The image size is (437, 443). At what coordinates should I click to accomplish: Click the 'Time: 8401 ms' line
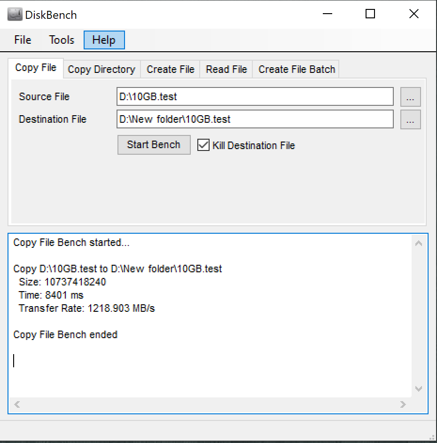[x=51, y=295]
